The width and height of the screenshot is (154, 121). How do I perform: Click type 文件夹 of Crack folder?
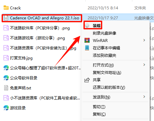pos(140,8)
